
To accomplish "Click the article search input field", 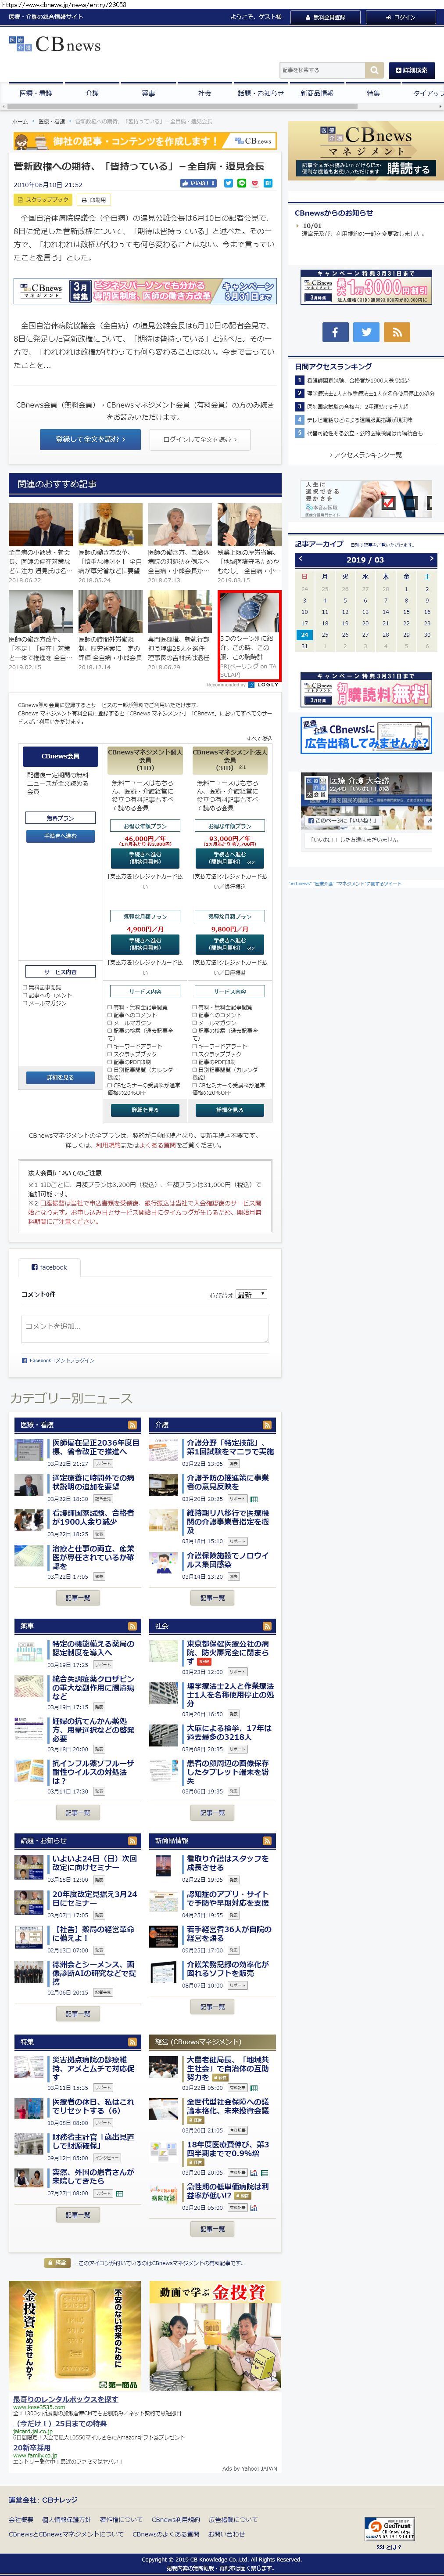I will 322,70.
